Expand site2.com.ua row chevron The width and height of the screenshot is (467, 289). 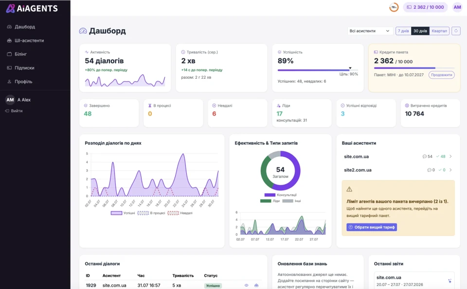tap(450, 170)
